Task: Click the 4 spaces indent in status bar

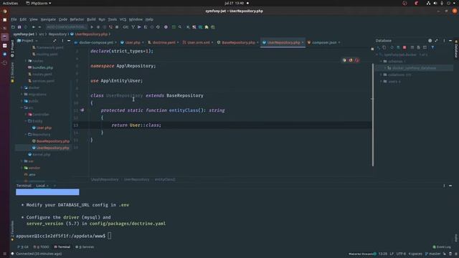Action: tap(415, 254)
